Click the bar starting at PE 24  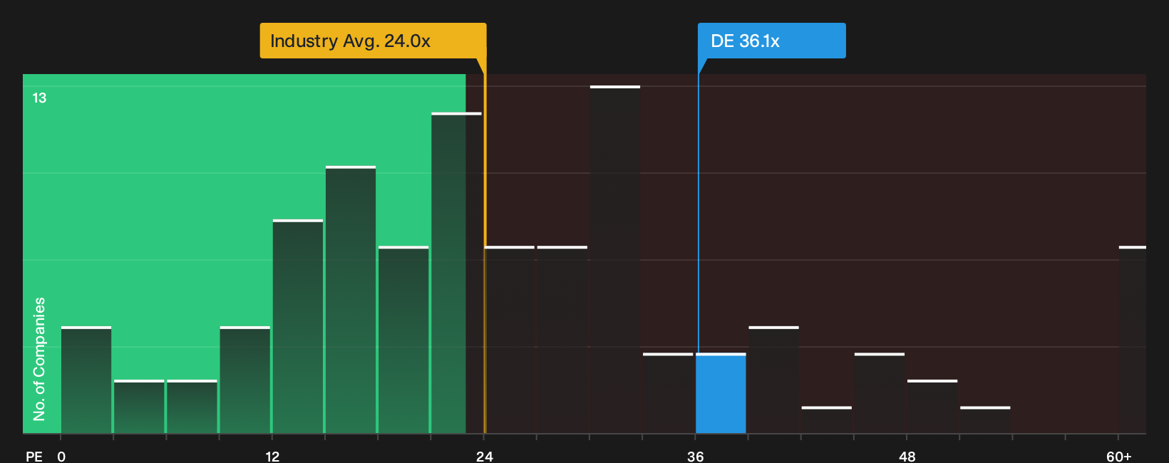point(510,340)
